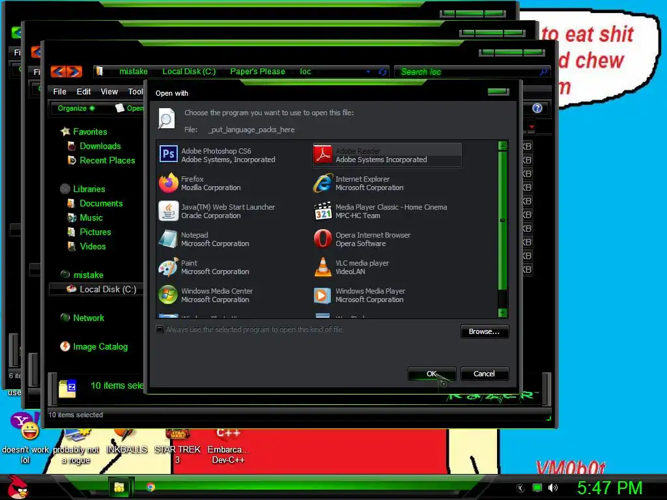667x500 pixels.
Task: Pick the Firefox program icon
Action: tap(169, 183)
